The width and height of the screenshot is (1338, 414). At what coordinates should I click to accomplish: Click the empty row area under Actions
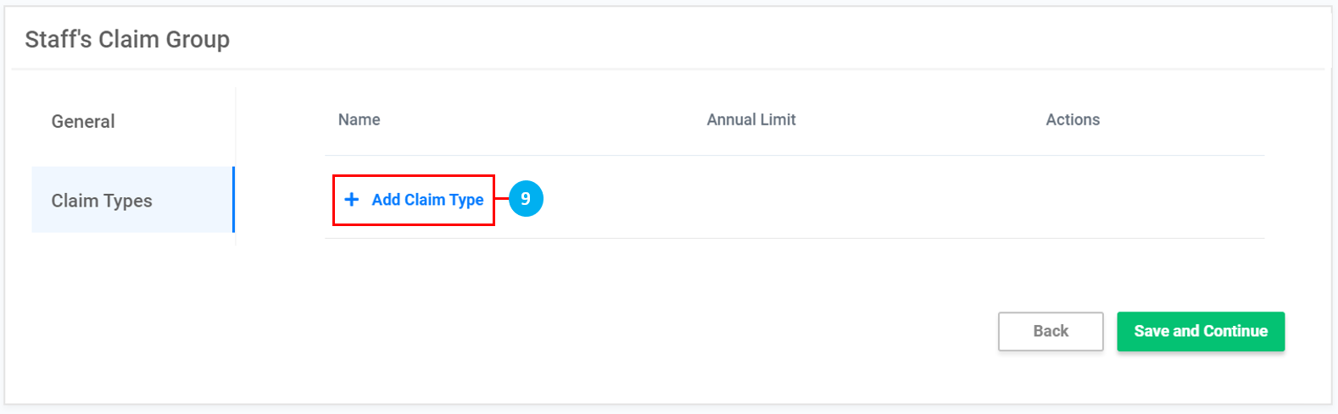click(x=1073, y=198)
